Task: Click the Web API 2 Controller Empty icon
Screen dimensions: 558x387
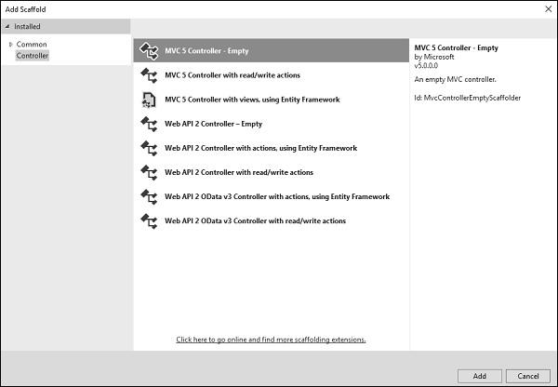Action: pyautogui.click(x=148, y=123)
